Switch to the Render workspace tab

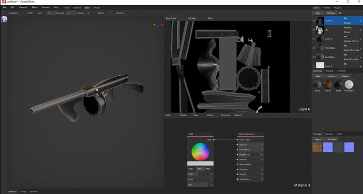97,8
